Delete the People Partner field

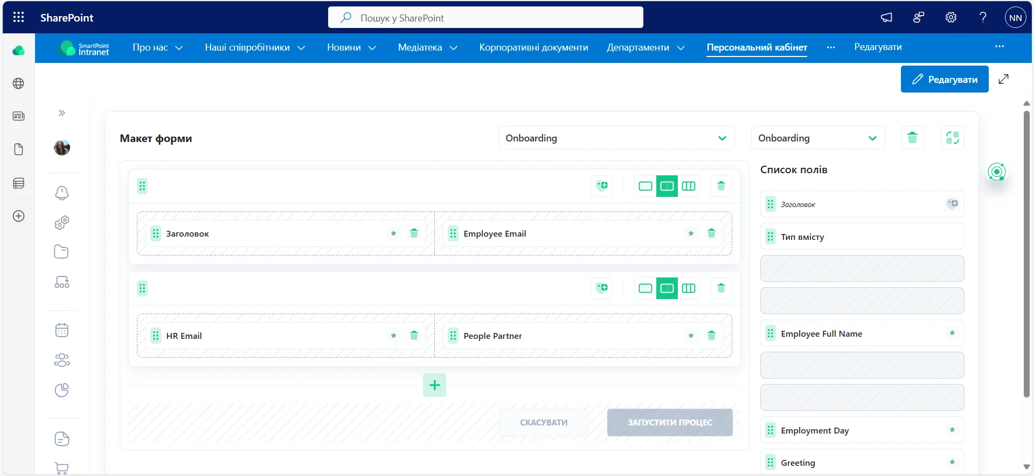711,336
